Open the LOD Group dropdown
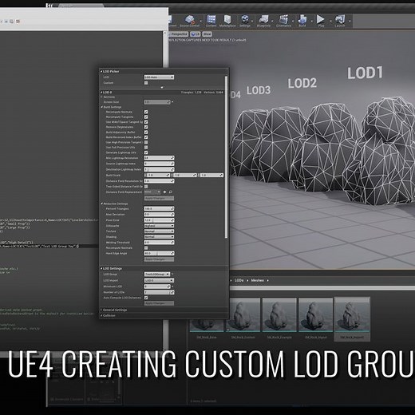The image size is (415, 415). (157, 275)
